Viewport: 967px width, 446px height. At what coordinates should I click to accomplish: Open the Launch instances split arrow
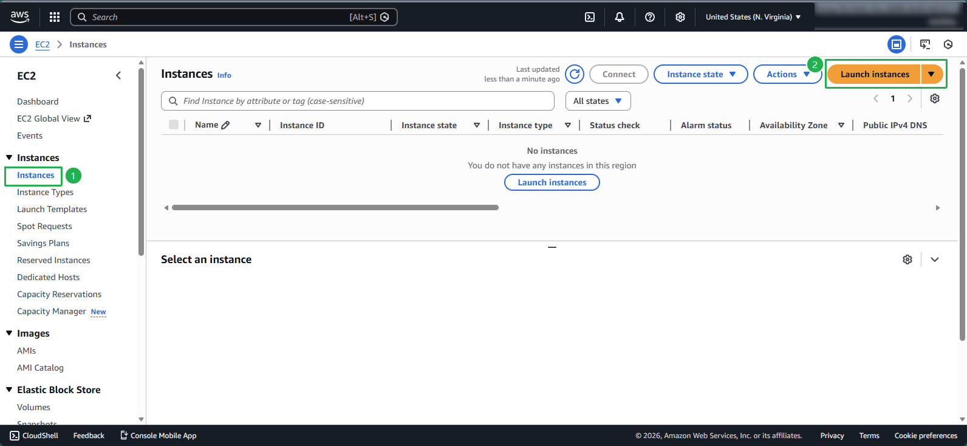click(x=932, y=74)
